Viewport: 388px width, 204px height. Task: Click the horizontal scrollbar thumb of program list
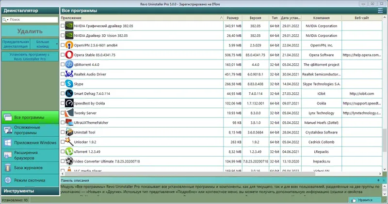pyautogui.click(x=190, y=174)
